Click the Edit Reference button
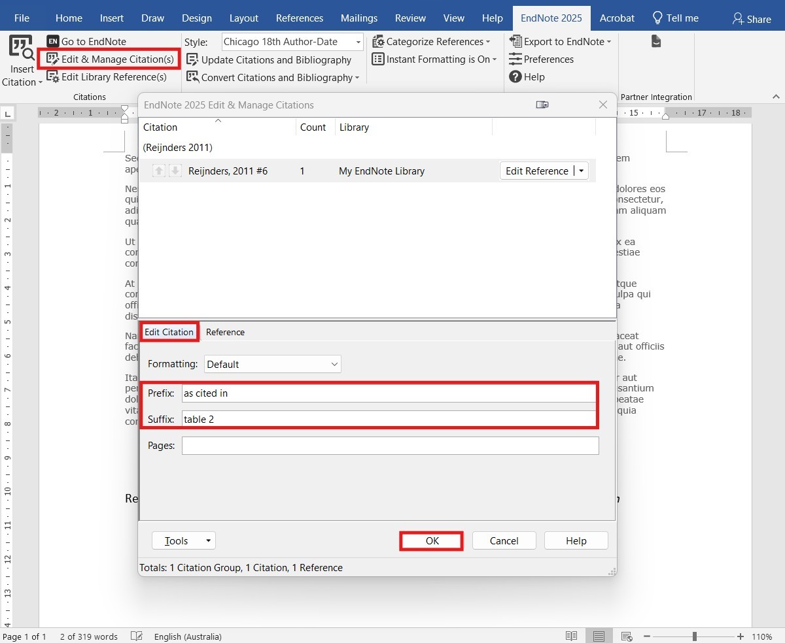Viewport: 785px width, 643px height. coord(537,171)
